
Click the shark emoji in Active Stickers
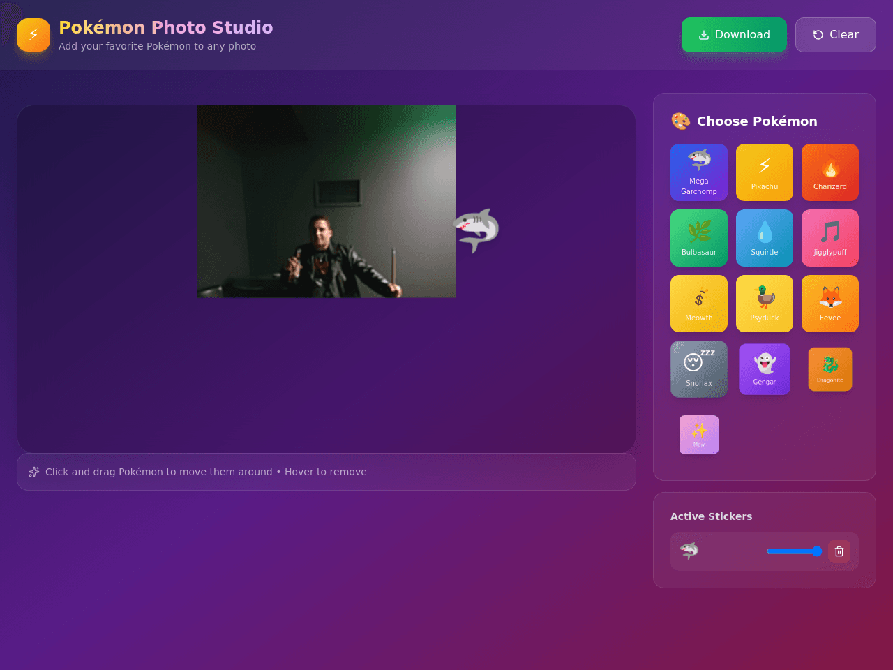[x=689, y=551]
